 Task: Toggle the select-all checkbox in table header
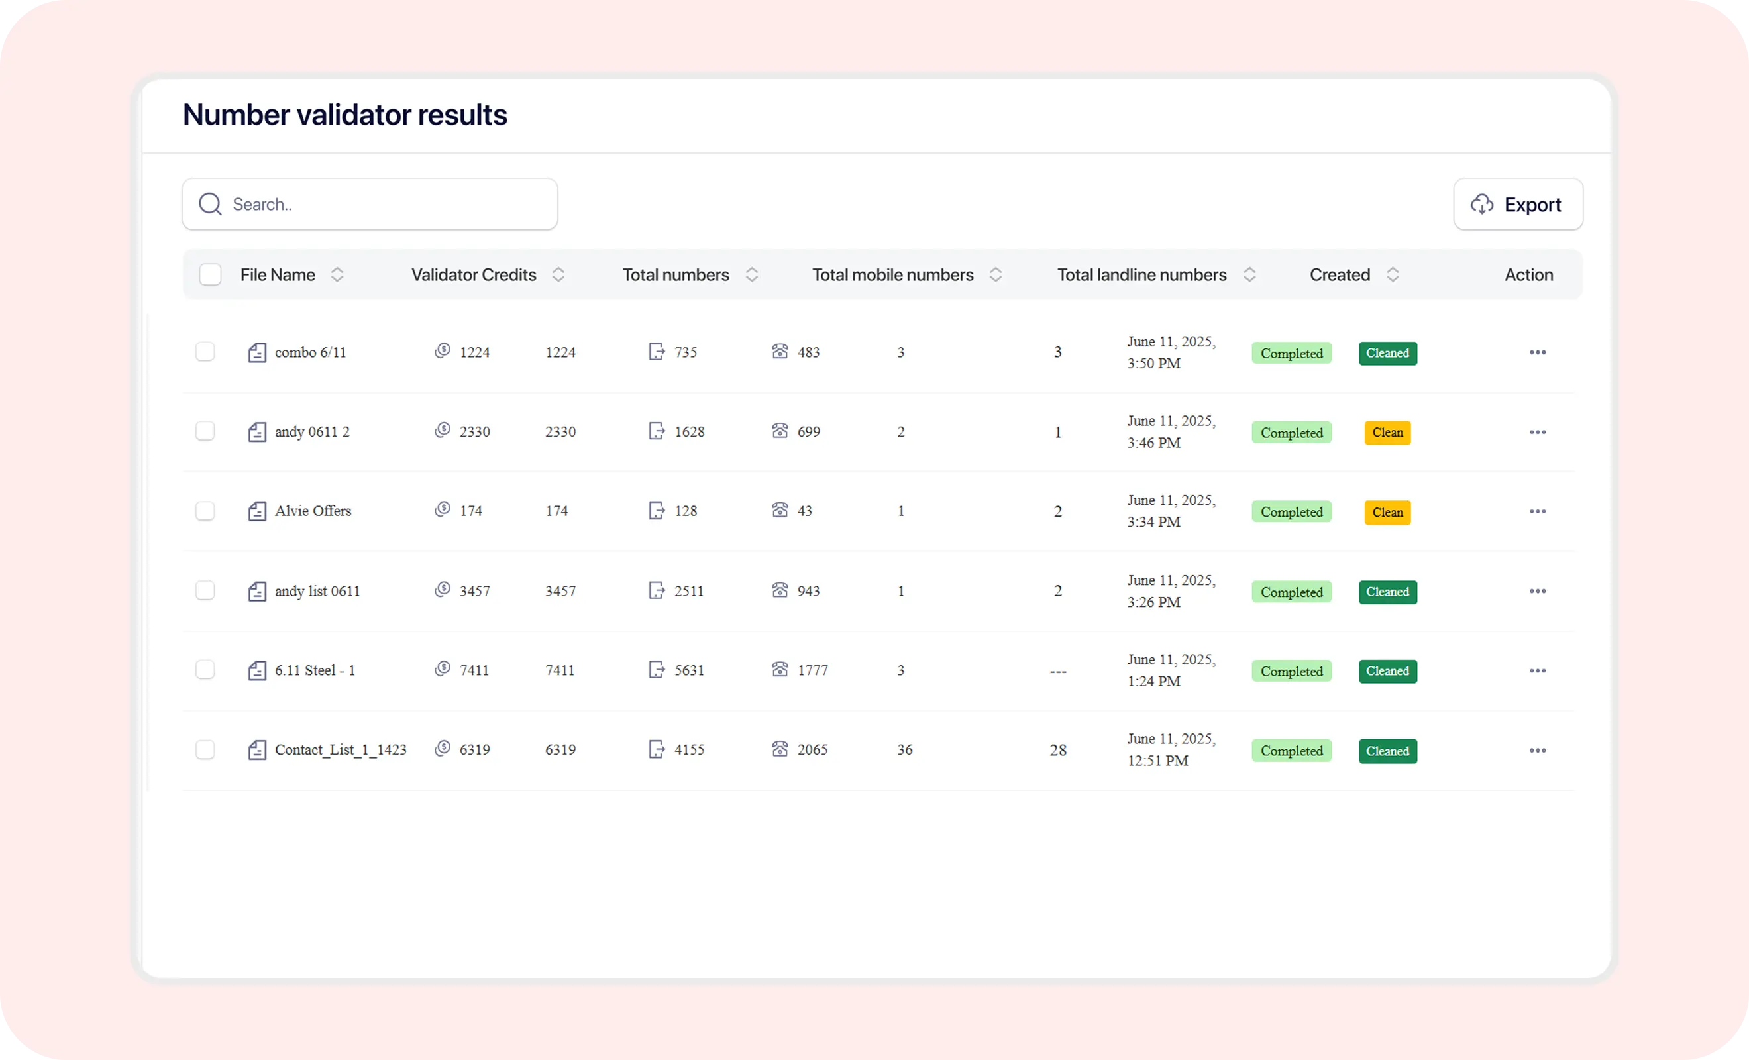click(210, 275)
